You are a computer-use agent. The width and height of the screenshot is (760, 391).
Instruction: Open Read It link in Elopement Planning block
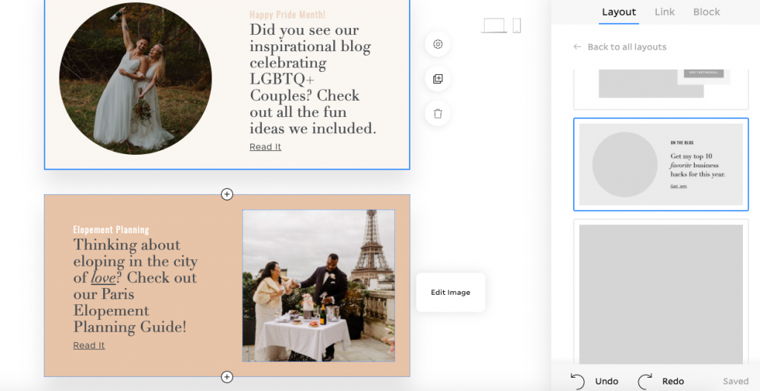click(89, 345)
